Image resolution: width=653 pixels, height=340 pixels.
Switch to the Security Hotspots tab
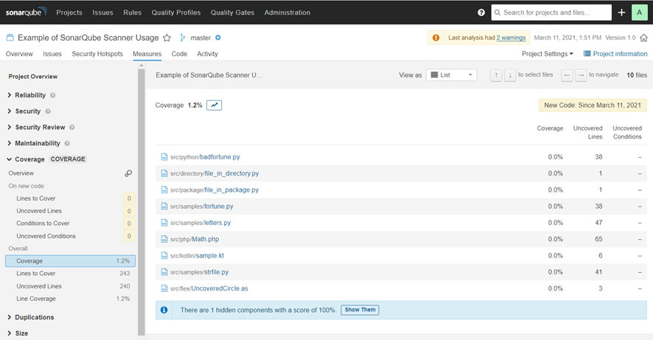[97, 54]
